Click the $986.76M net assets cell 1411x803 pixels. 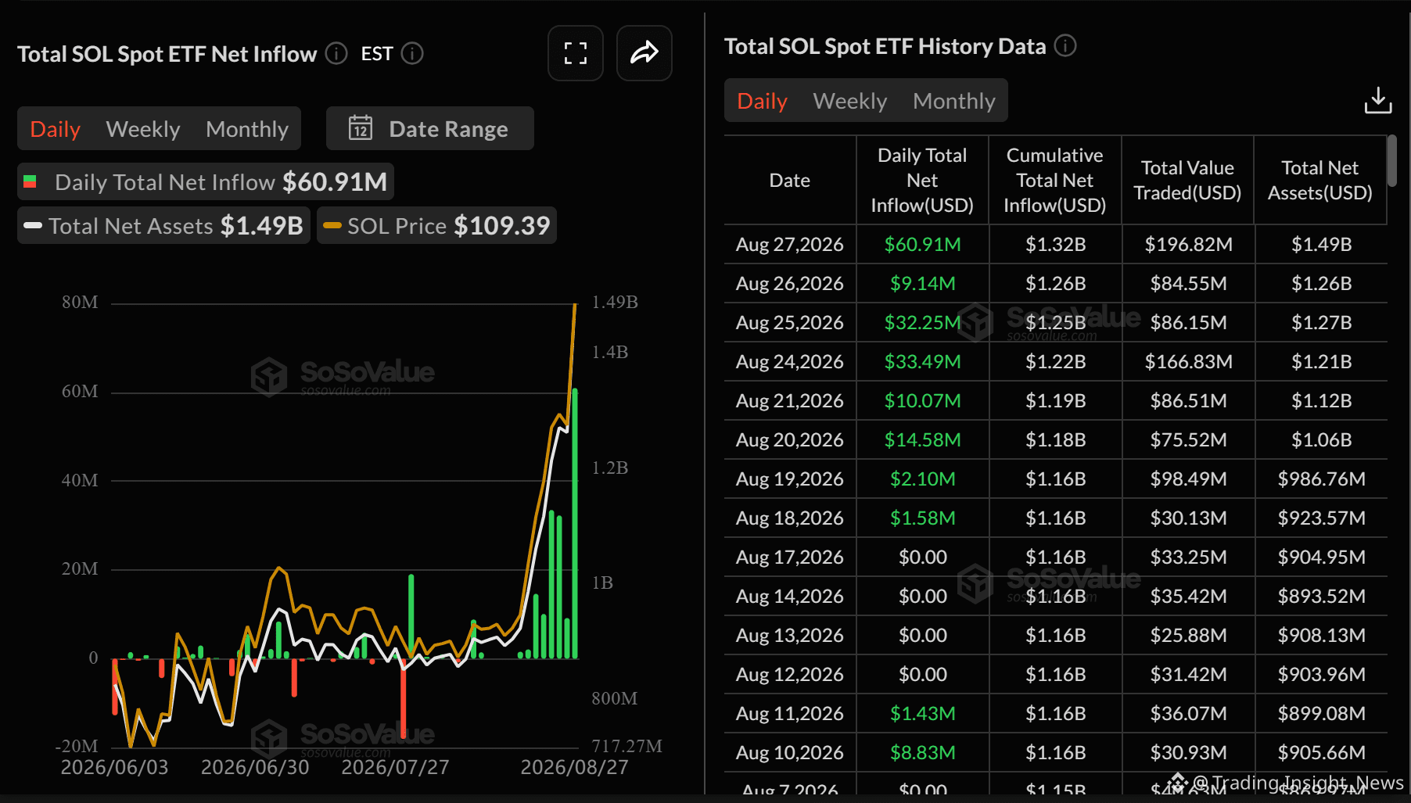[x=1322, y=479]
